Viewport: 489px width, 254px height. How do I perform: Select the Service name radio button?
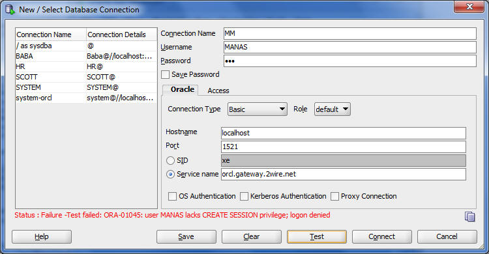point(170,174)
